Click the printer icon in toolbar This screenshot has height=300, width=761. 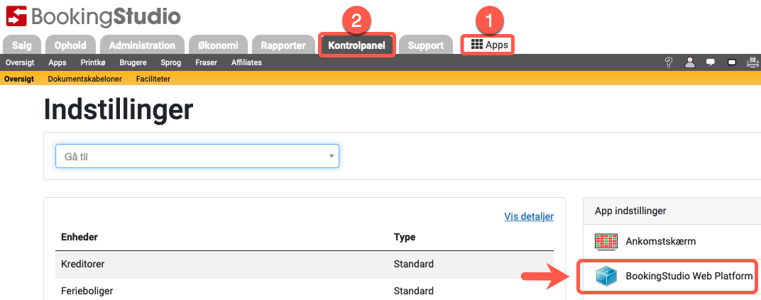coord(752,62)
